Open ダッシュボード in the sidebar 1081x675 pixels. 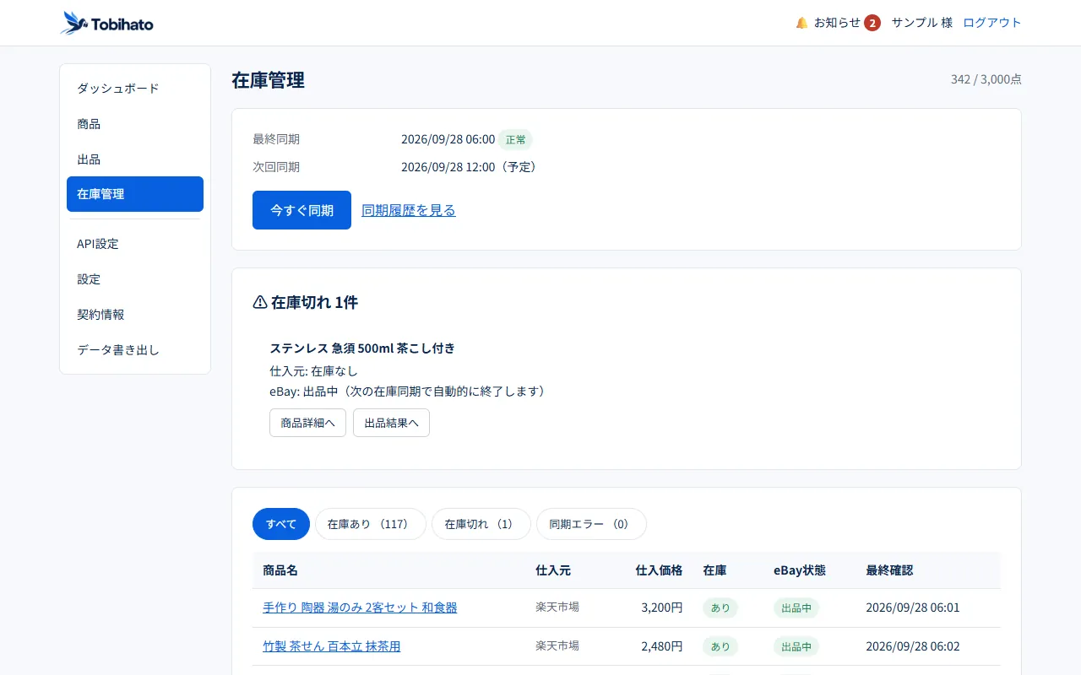point(135,89)
